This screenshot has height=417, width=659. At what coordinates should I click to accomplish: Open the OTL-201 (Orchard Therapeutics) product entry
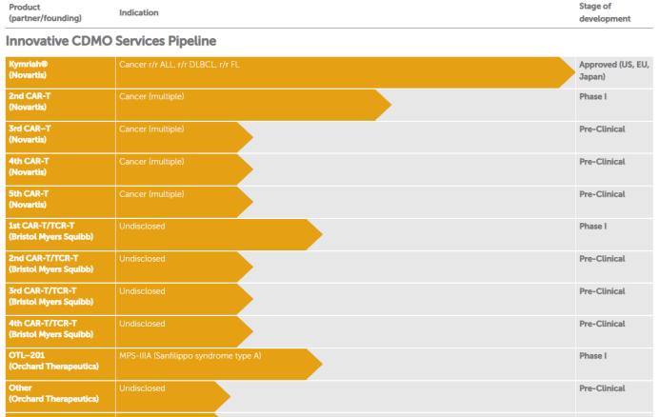tap(53, 361)
